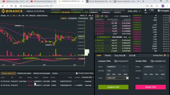Show buy-only order book view icon
The width and height of the screenshot is (170, 95).
(101, 16)
